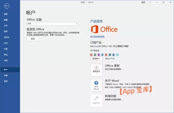Click the 登录 button under 登录到 Office
Image resolution: width=174 pixels, height=113 pixels.
[x=33, y=39]
